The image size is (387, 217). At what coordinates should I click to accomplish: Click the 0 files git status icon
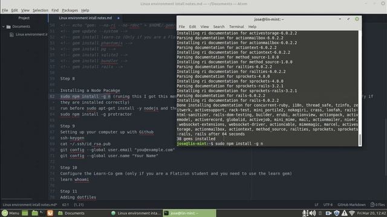pos(377,205)
